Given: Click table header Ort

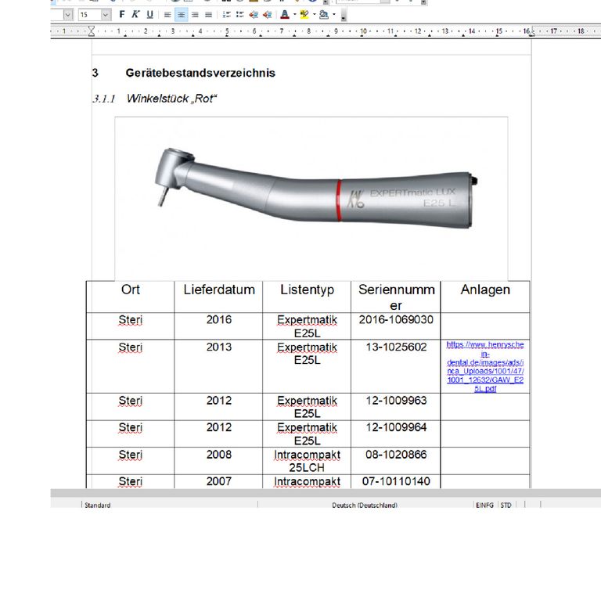Looking at the screenshot, I should pyautogui.click(x=131, y=290).
